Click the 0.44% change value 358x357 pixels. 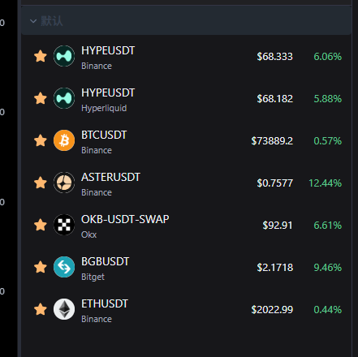click(x=328, y=310)
